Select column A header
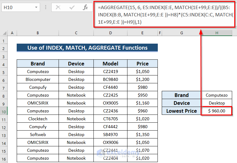Screen dimensions: 237x163 12,33
